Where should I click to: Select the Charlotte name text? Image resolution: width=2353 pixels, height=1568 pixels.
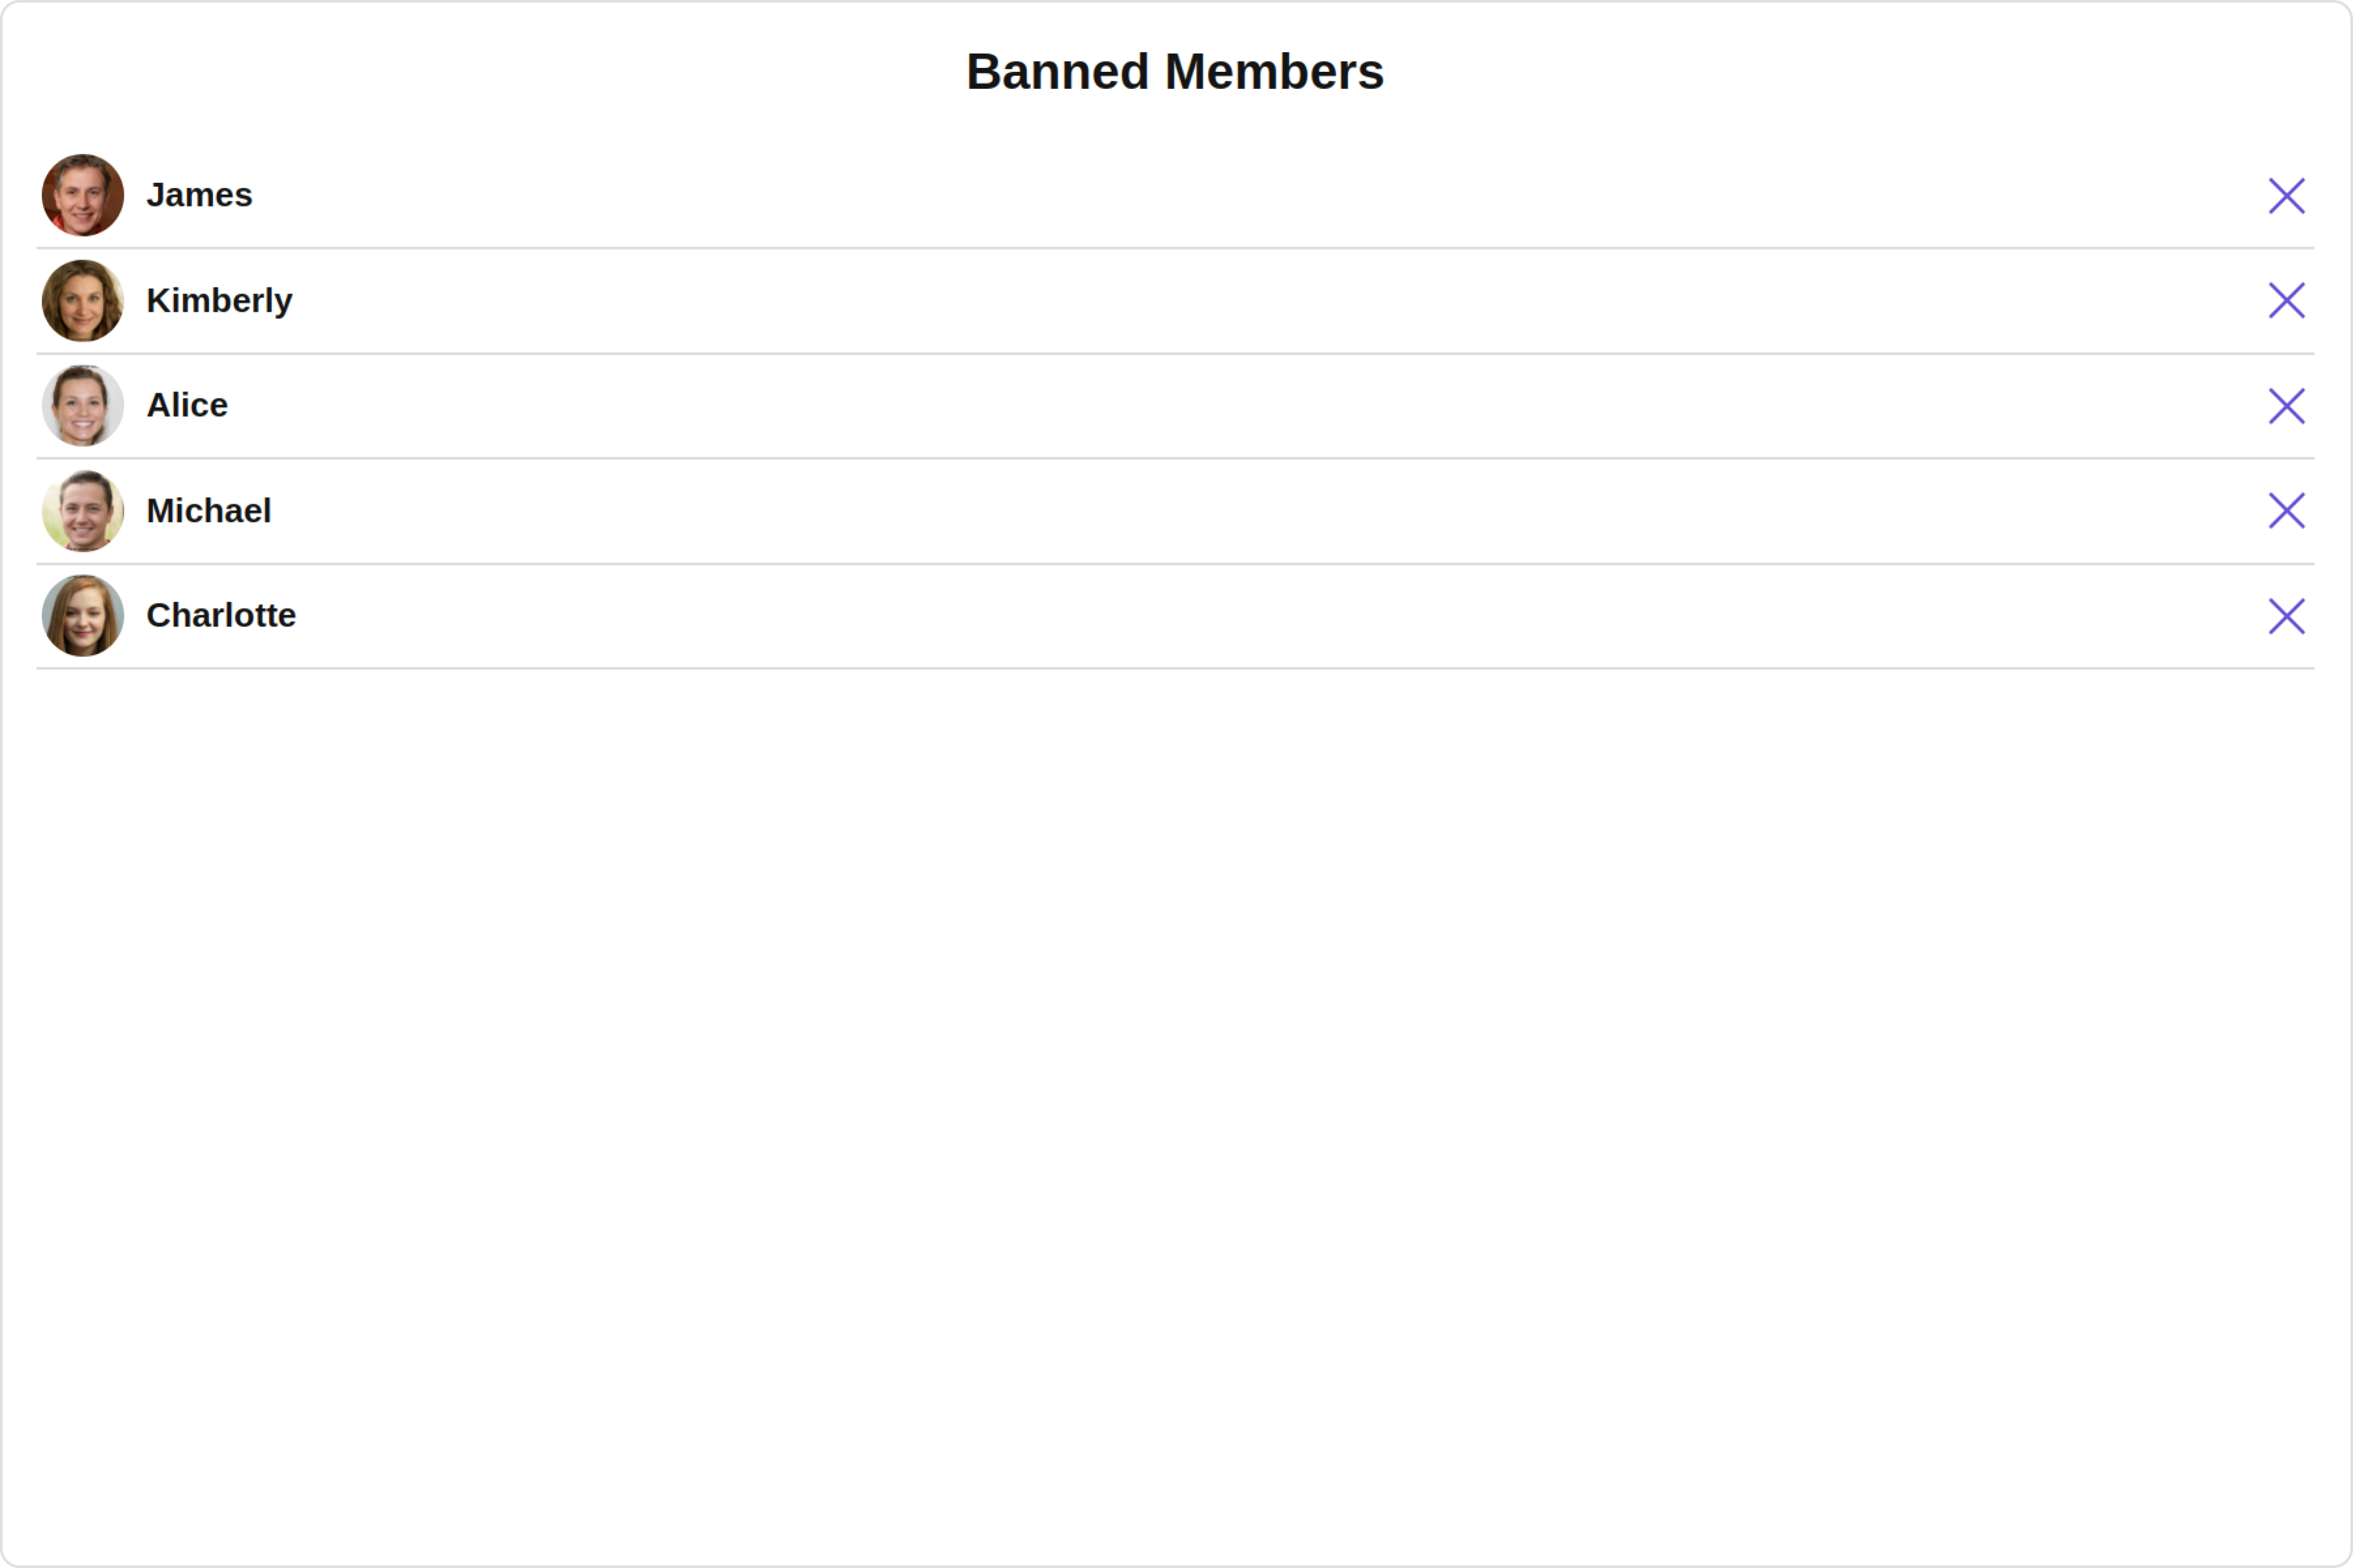(x=221, y=616)
